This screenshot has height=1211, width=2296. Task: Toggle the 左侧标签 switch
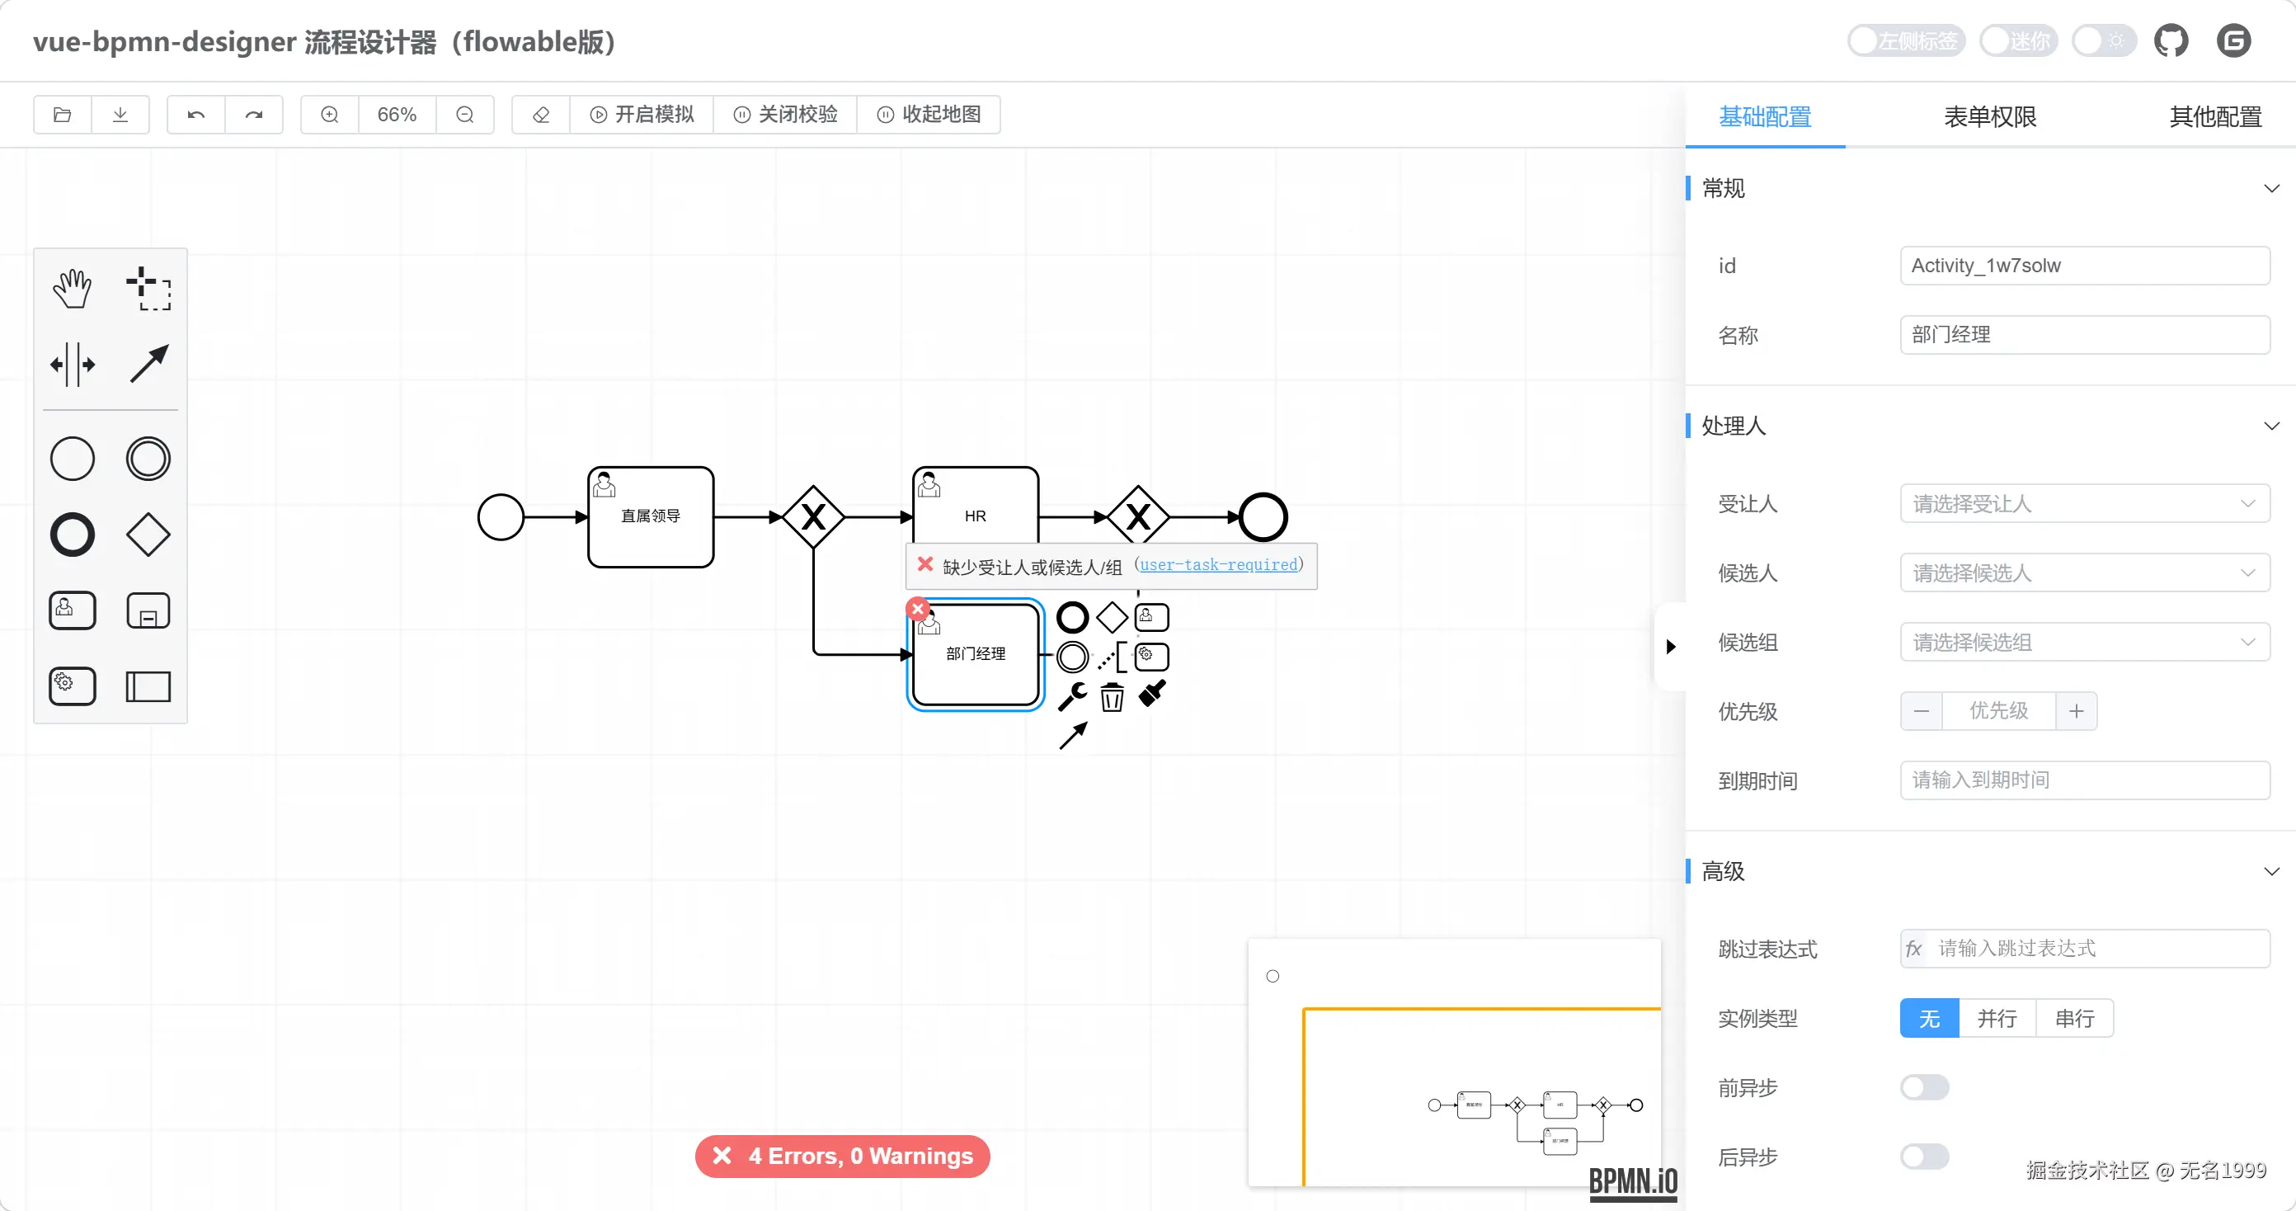(1906, 41)
